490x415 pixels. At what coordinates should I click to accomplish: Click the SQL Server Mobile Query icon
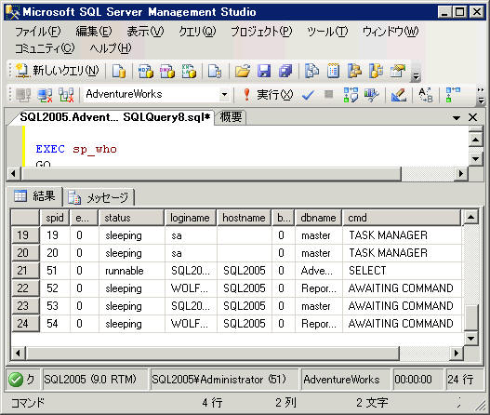click(215, 71)
